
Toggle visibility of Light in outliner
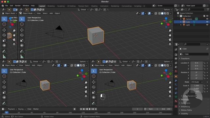[207, 25]
